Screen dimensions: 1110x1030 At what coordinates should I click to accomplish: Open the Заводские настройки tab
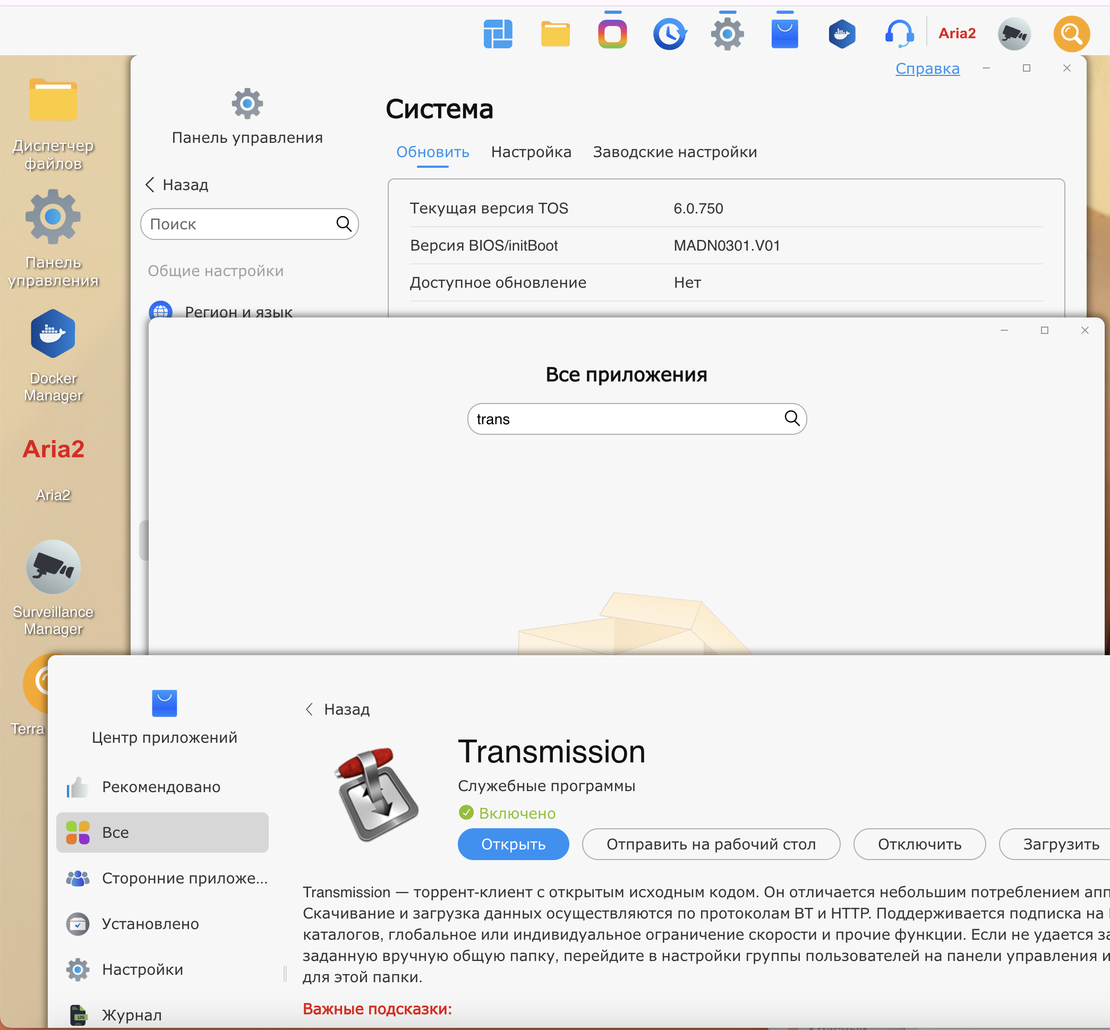[674, 152]
